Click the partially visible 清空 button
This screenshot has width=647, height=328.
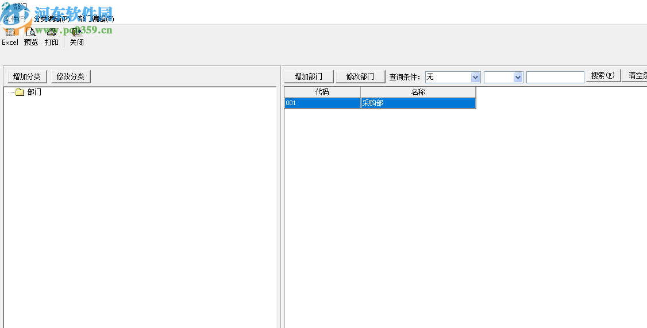[634, 76]
